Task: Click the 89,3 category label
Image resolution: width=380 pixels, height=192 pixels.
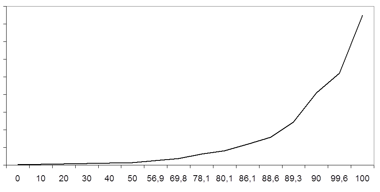Action: 293,178
